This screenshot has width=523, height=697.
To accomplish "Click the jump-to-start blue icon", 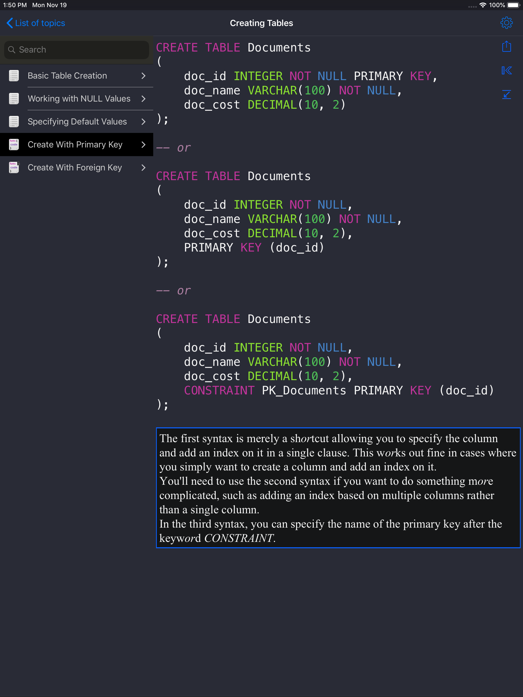I will point(506,70).
